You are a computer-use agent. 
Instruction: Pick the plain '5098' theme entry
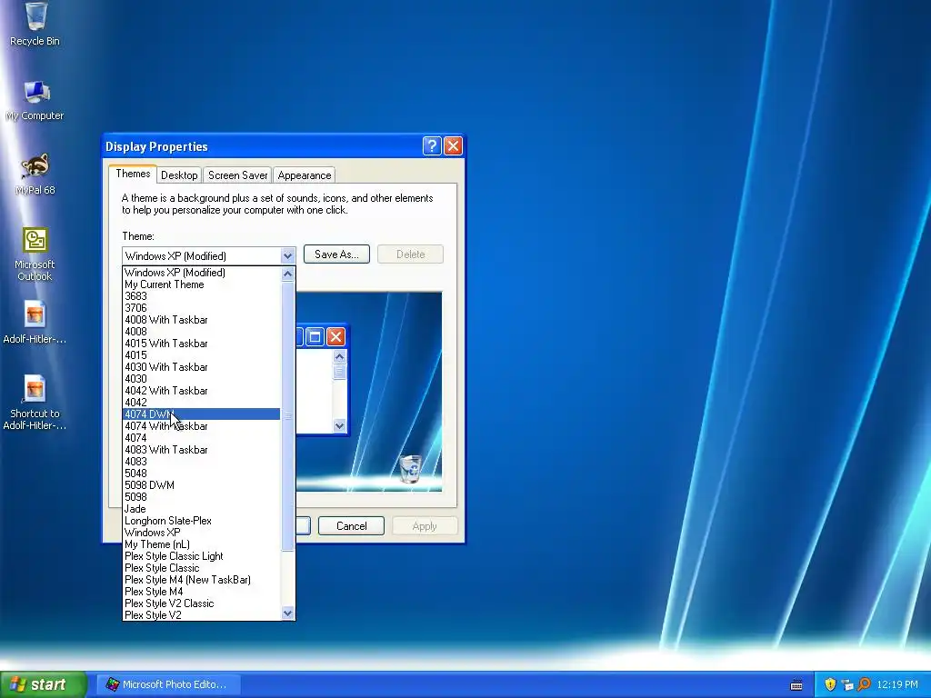coord(201,497)
